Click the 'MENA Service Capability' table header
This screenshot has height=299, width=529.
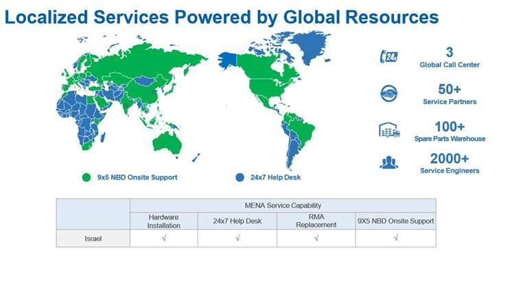pos(283,205)
